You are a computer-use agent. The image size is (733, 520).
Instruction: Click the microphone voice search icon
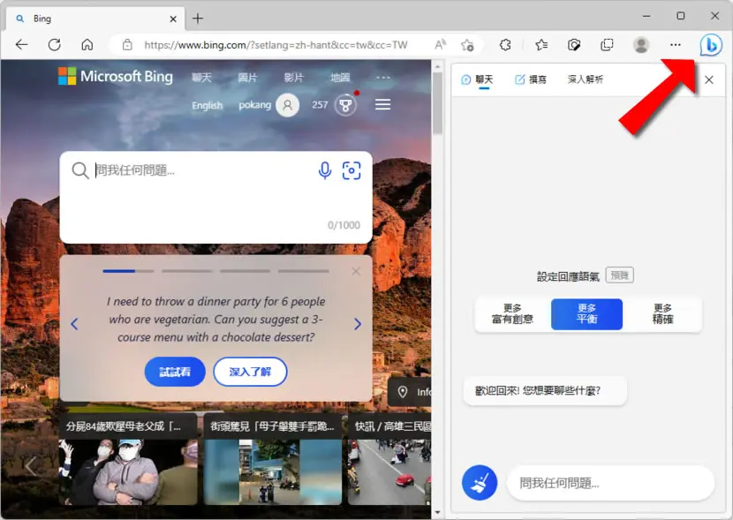(325, 170)
